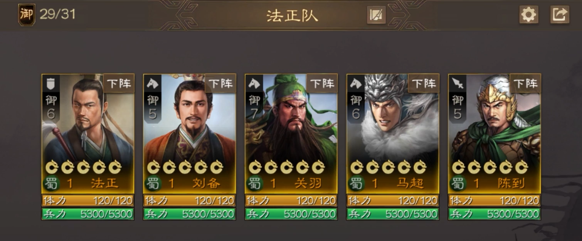Image resolution: width=582 pixels, height=241 pixels.
Task: Remove 法正 with the 下阵 button
Action: tap(119, 83)
